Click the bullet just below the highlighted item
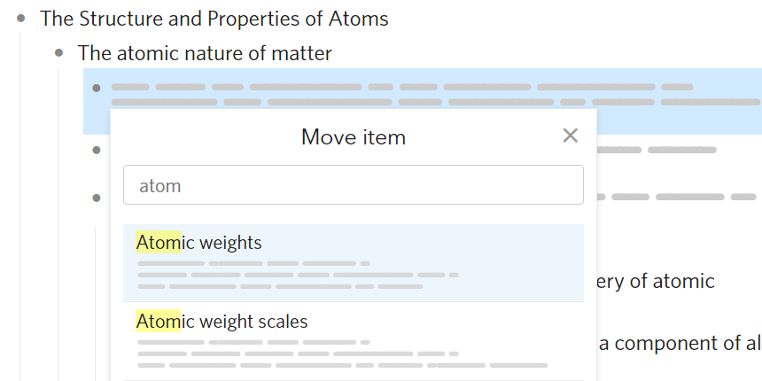Image resolution: width=762 pixels, height=381 pixels. point(97,150)
